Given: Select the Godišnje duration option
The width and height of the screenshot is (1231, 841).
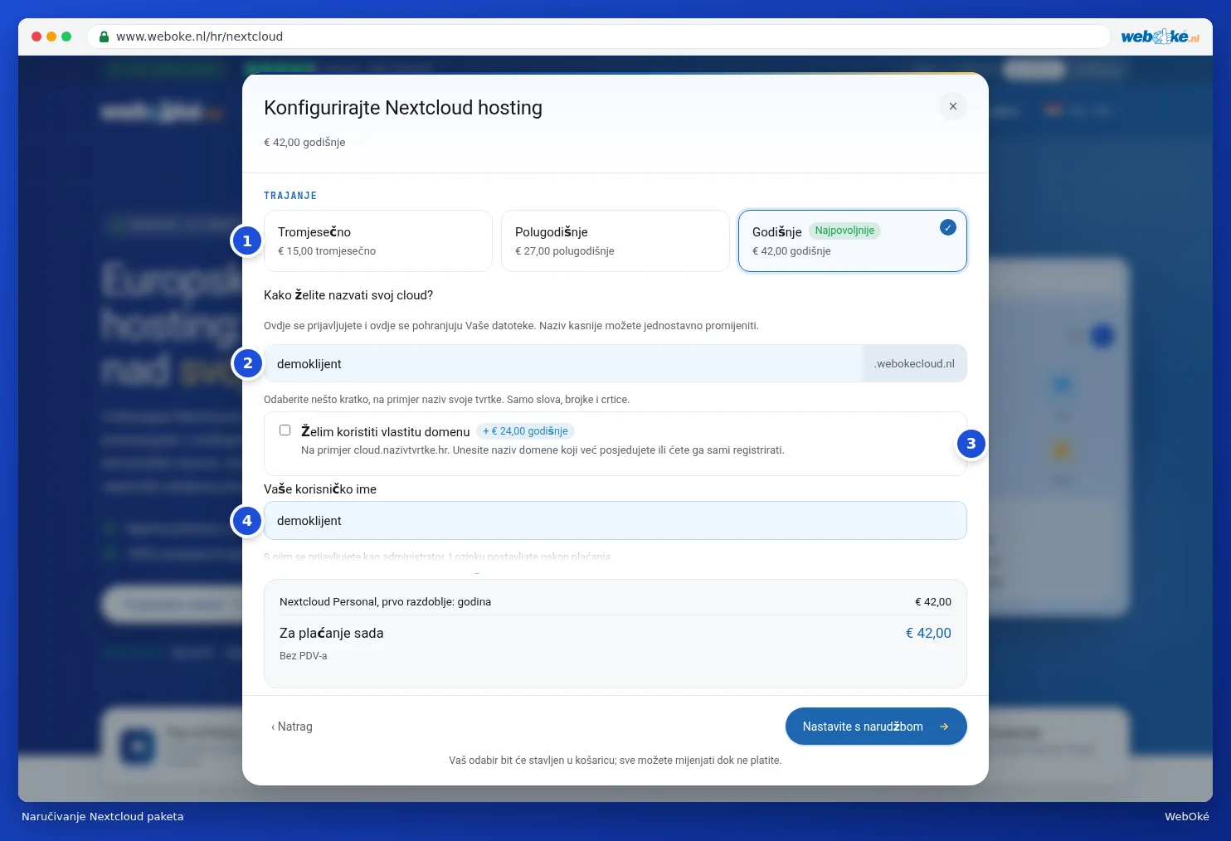Looking at the screenshot, I should pos(853,241).
